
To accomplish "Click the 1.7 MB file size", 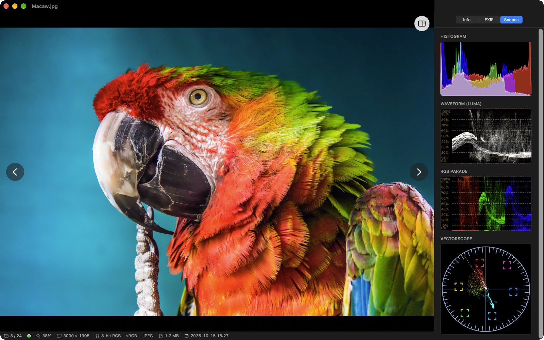I will coord(172,336).
